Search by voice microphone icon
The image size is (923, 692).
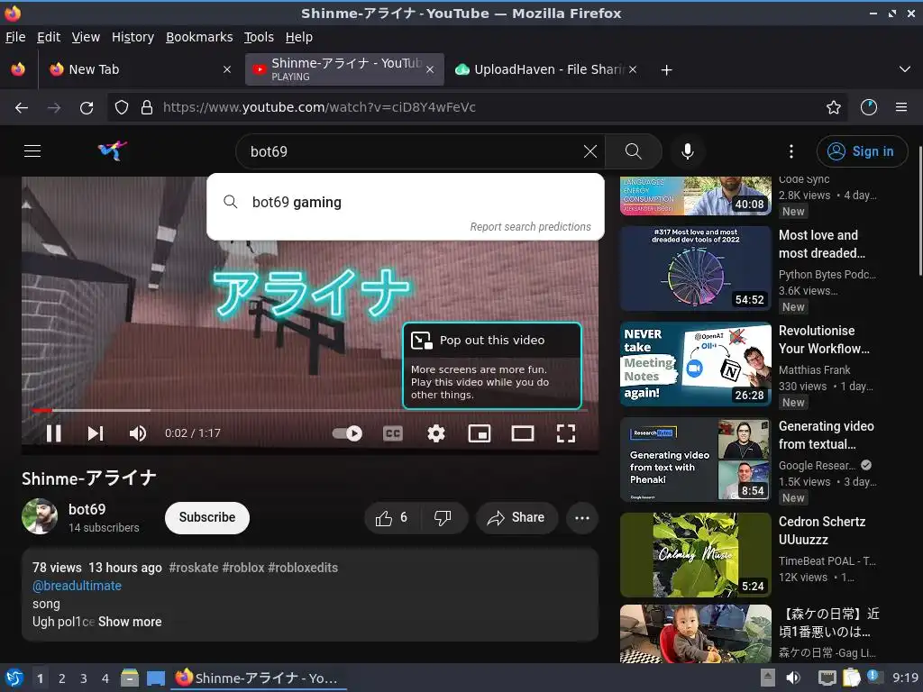687,151
